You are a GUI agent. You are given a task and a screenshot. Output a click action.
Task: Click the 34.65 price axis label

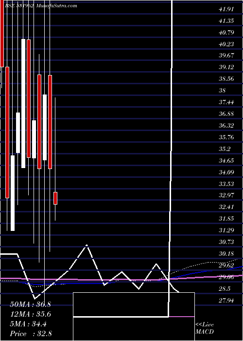(226, 161)
